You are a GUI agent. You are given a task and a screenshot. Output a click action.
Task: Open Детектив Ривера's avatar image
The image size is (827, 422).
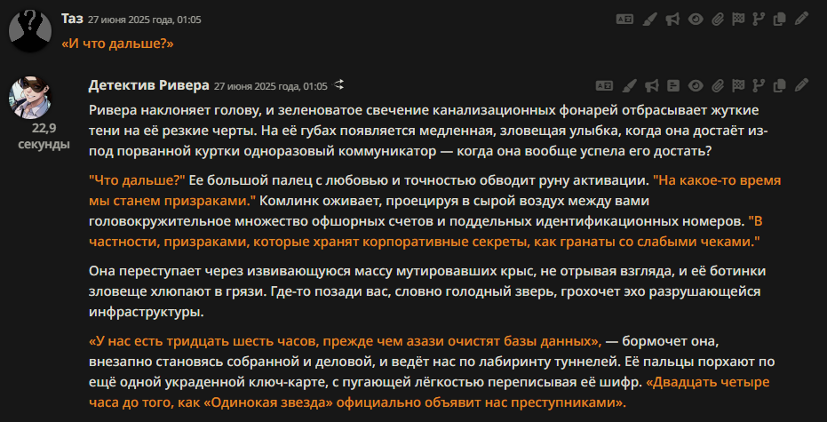30,98
